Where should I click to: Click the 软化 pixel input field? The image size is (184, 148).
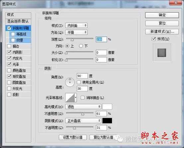(101, 60)
